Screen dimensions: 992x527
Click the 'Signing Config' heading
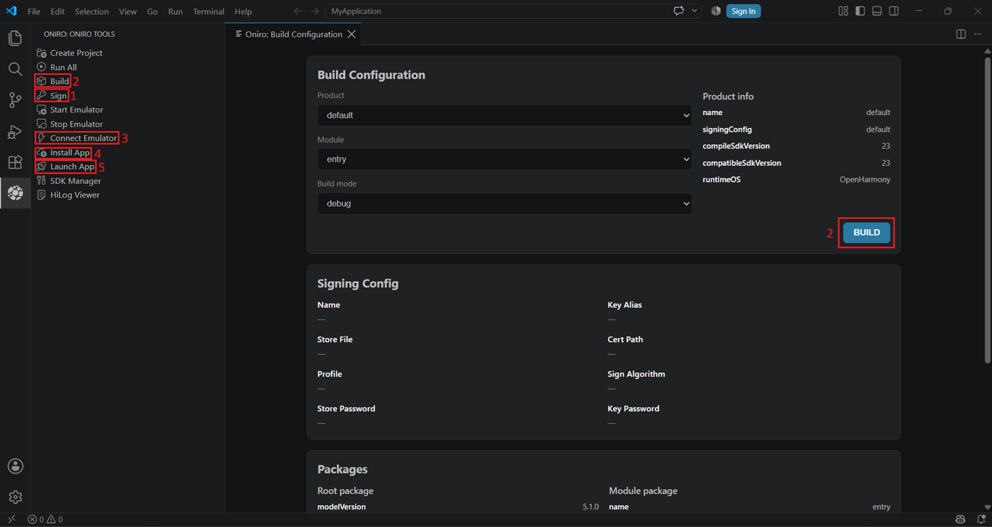tap(357, 284)
